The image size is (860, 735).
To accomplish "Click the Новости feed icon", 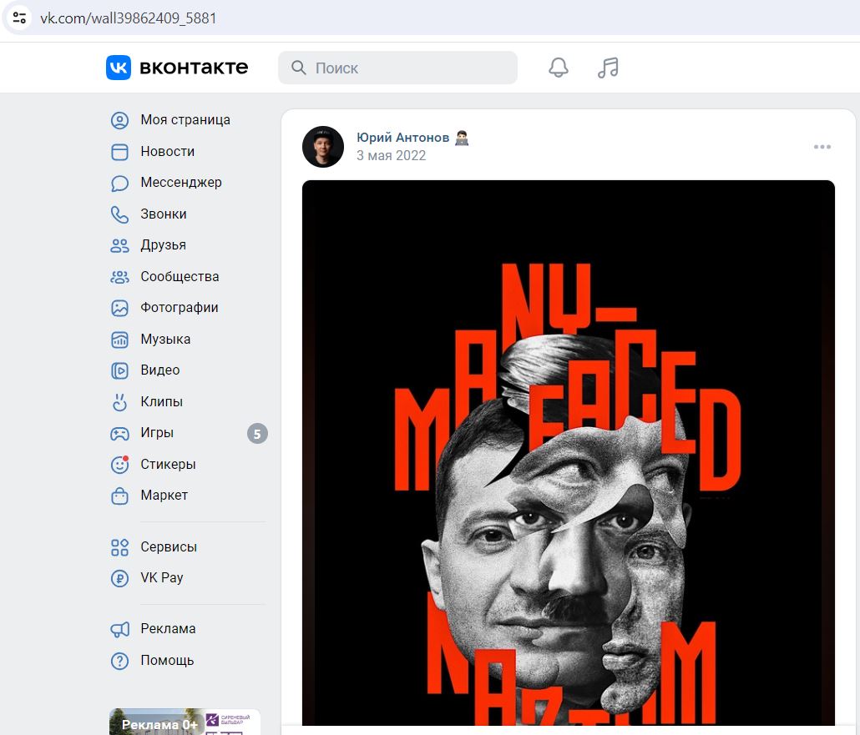I will [x=119, y=152].
